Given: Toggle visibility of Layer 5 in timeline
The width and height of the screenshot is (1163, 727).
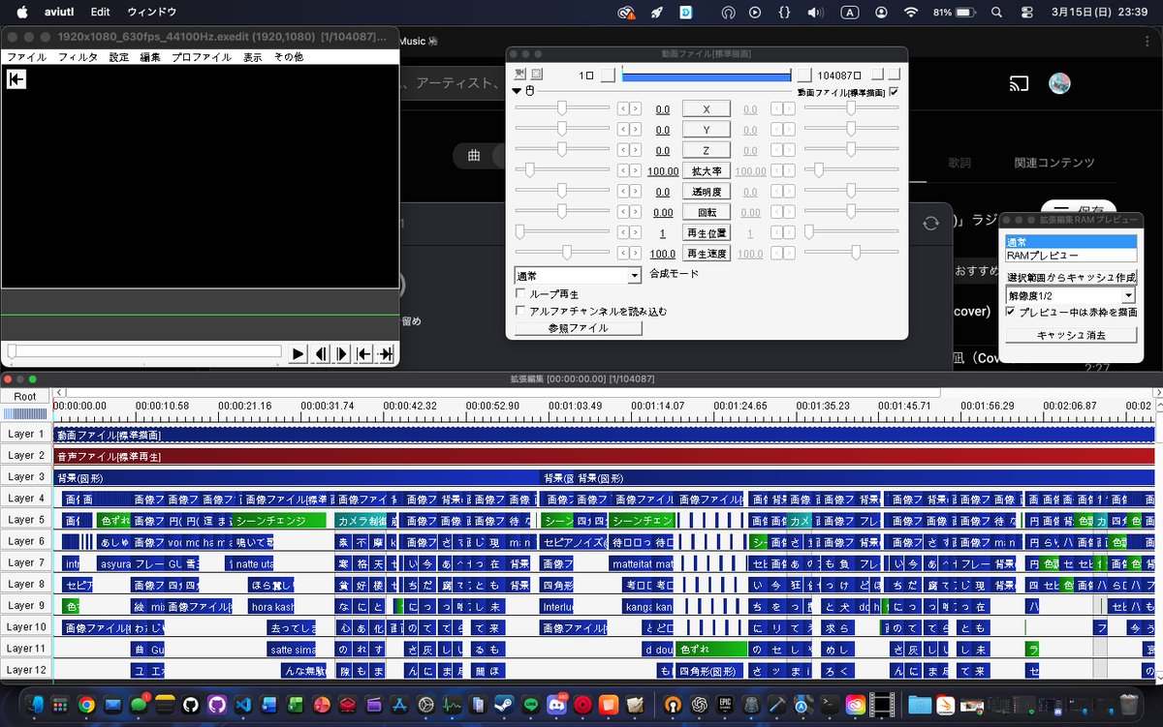Looking at the screenshot, I should 26,520.
